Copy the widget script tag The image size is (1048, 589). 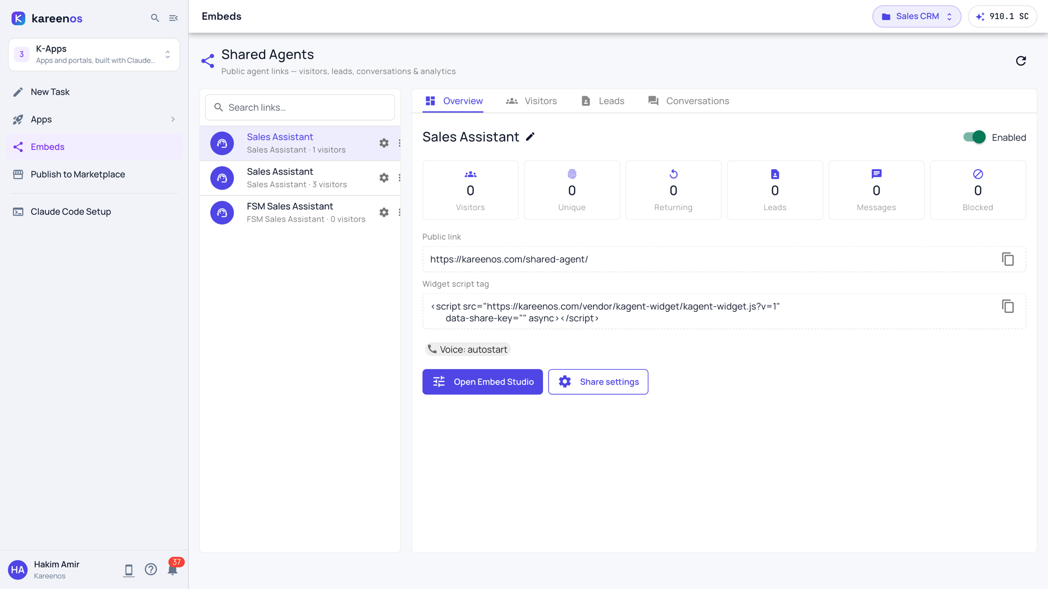point(1008,306)
